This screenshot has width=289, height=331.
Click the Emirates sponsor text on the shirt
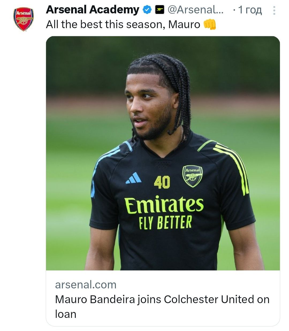point(164,205)
